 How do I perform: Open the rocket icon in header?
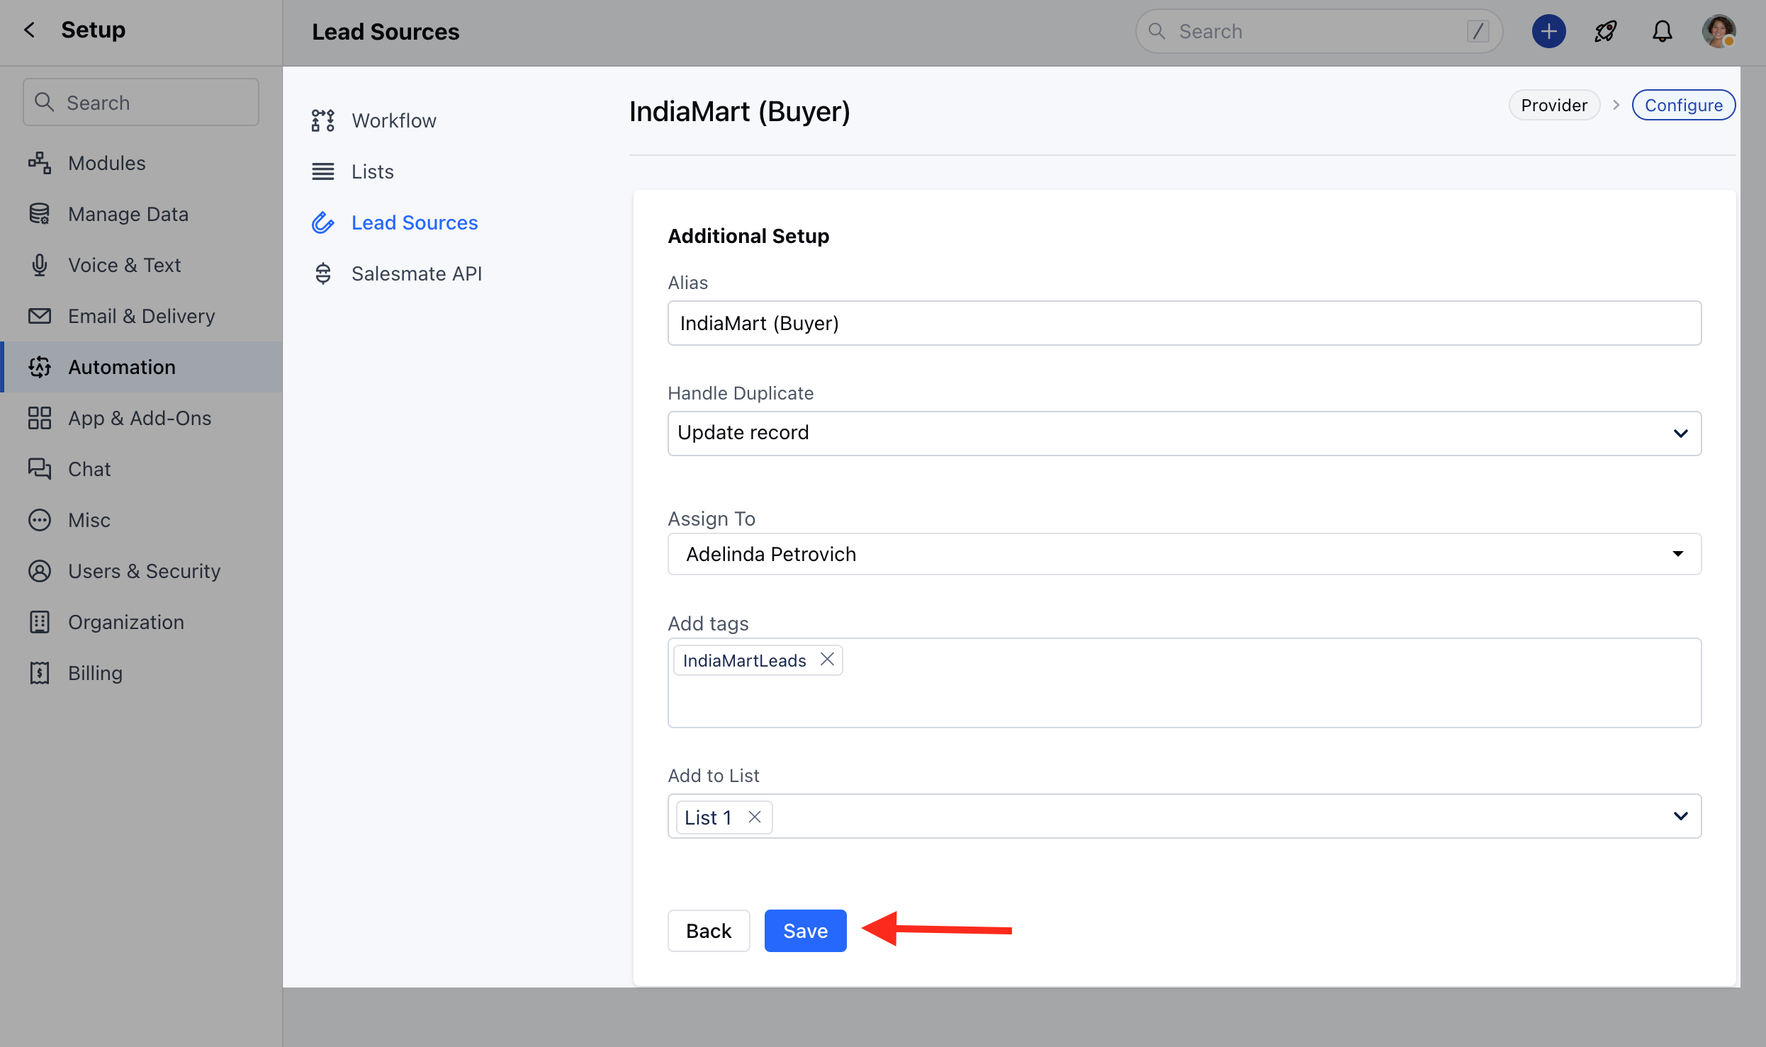click(1605, 32)
